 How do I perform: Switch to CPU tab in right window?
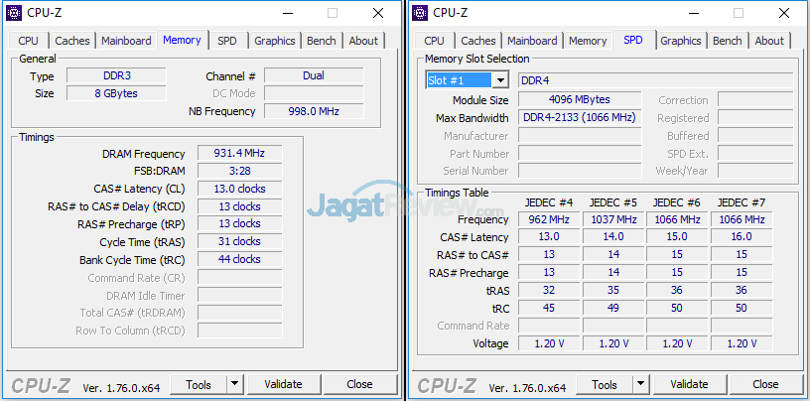(434, 41)
